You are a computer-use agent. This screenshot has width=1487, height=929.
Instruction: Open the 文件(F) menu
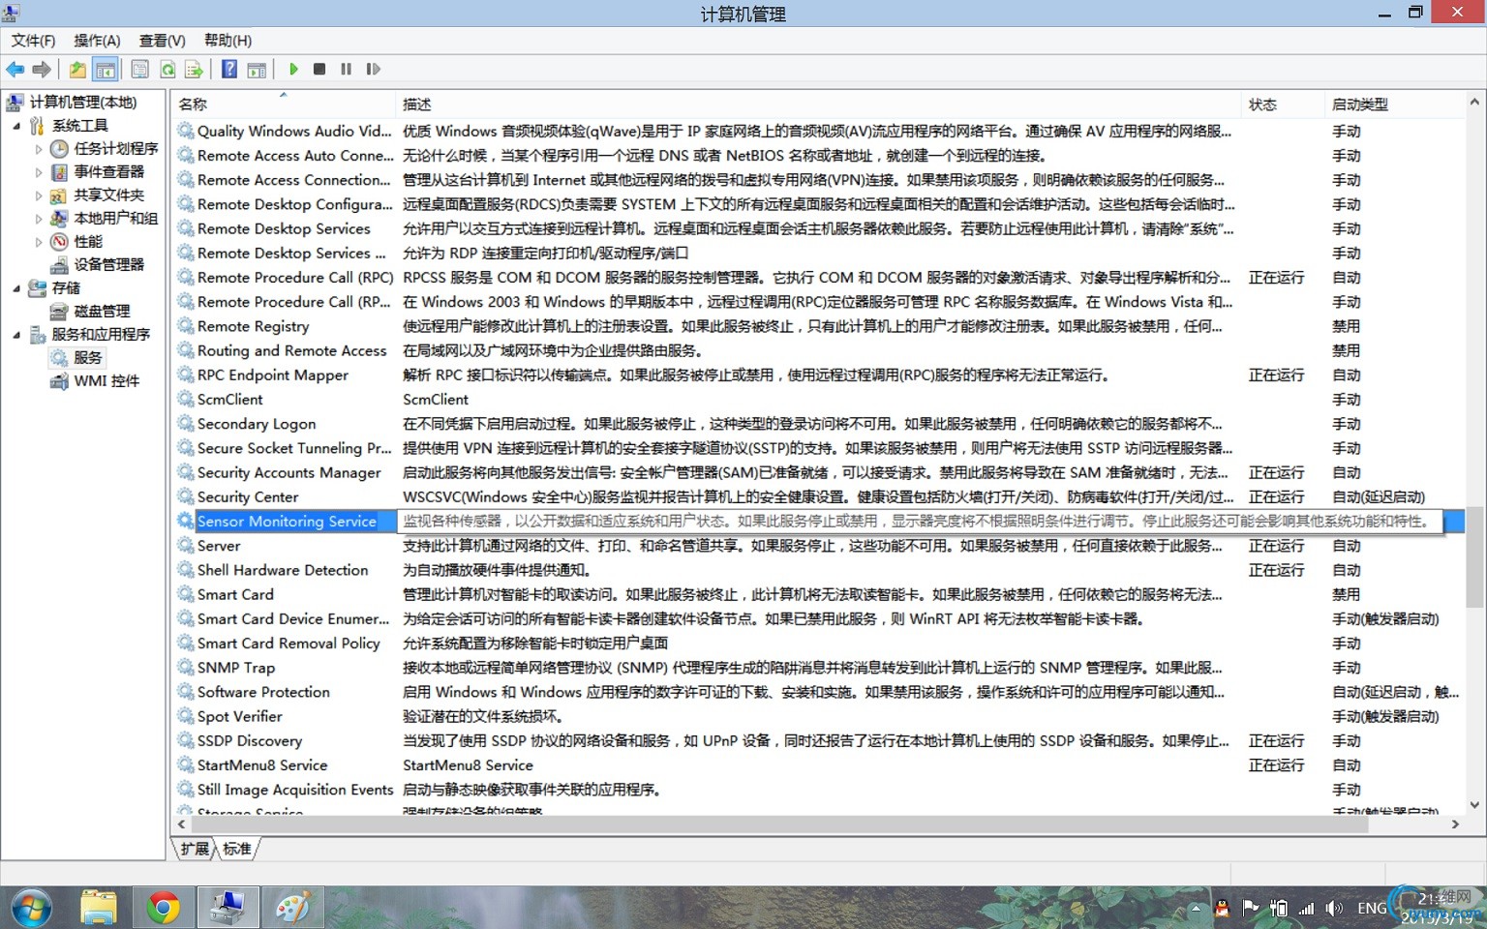coord(33,41)
